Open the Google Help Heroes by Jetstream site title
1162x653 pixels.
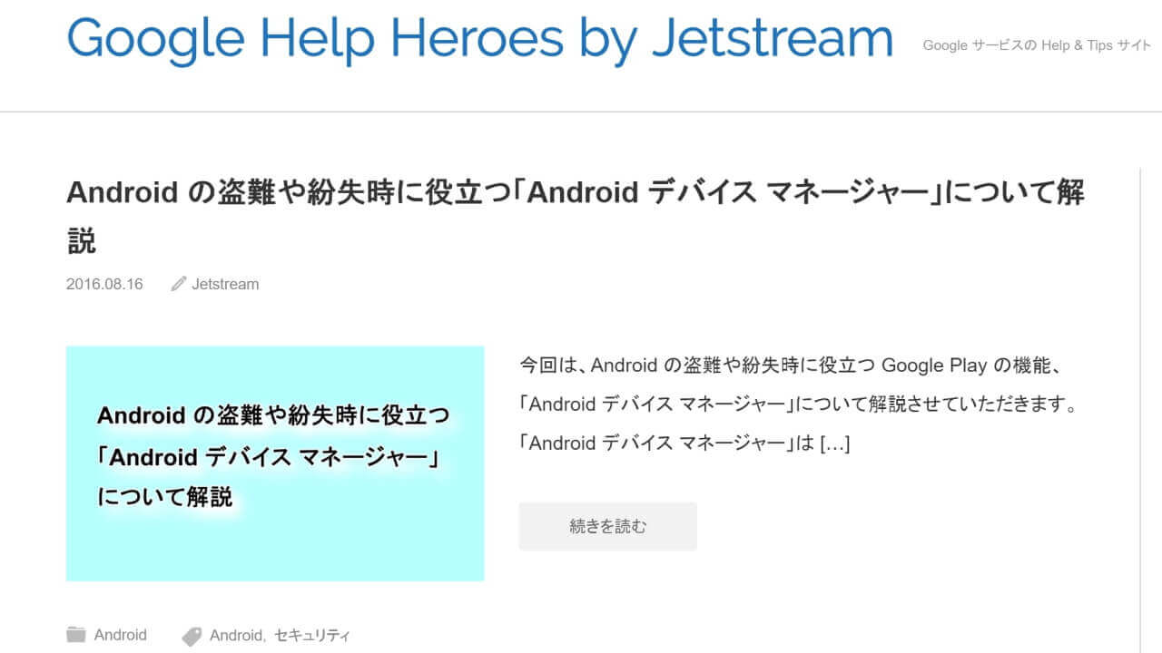[479, 38]
